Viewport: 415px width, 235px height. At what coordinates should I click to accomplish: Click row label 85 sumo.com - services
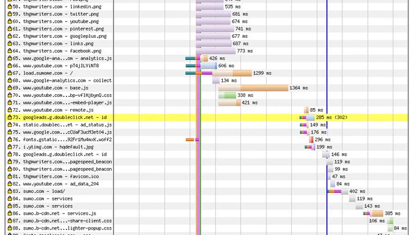[43, 206]
